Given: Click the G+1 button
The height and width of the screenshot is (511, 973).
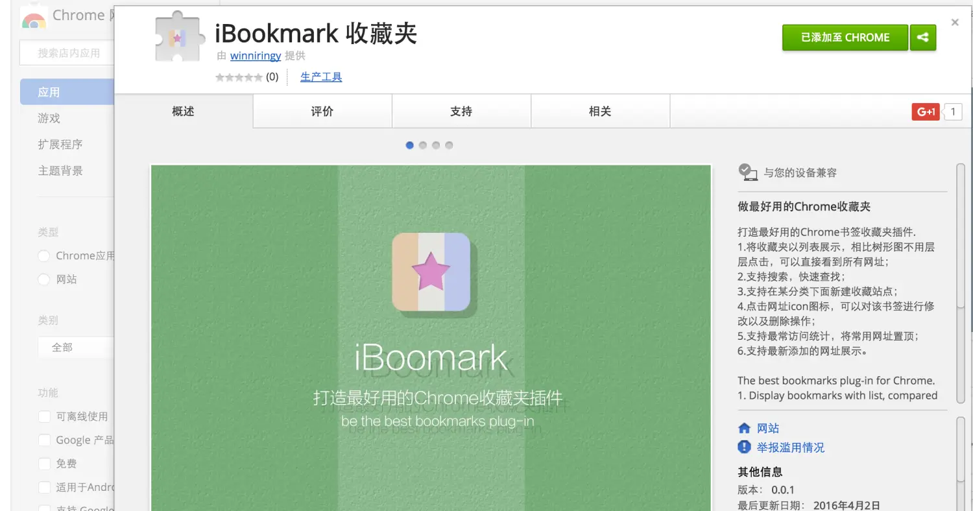Looking at the screenshot, I should (x=926, y=112).
